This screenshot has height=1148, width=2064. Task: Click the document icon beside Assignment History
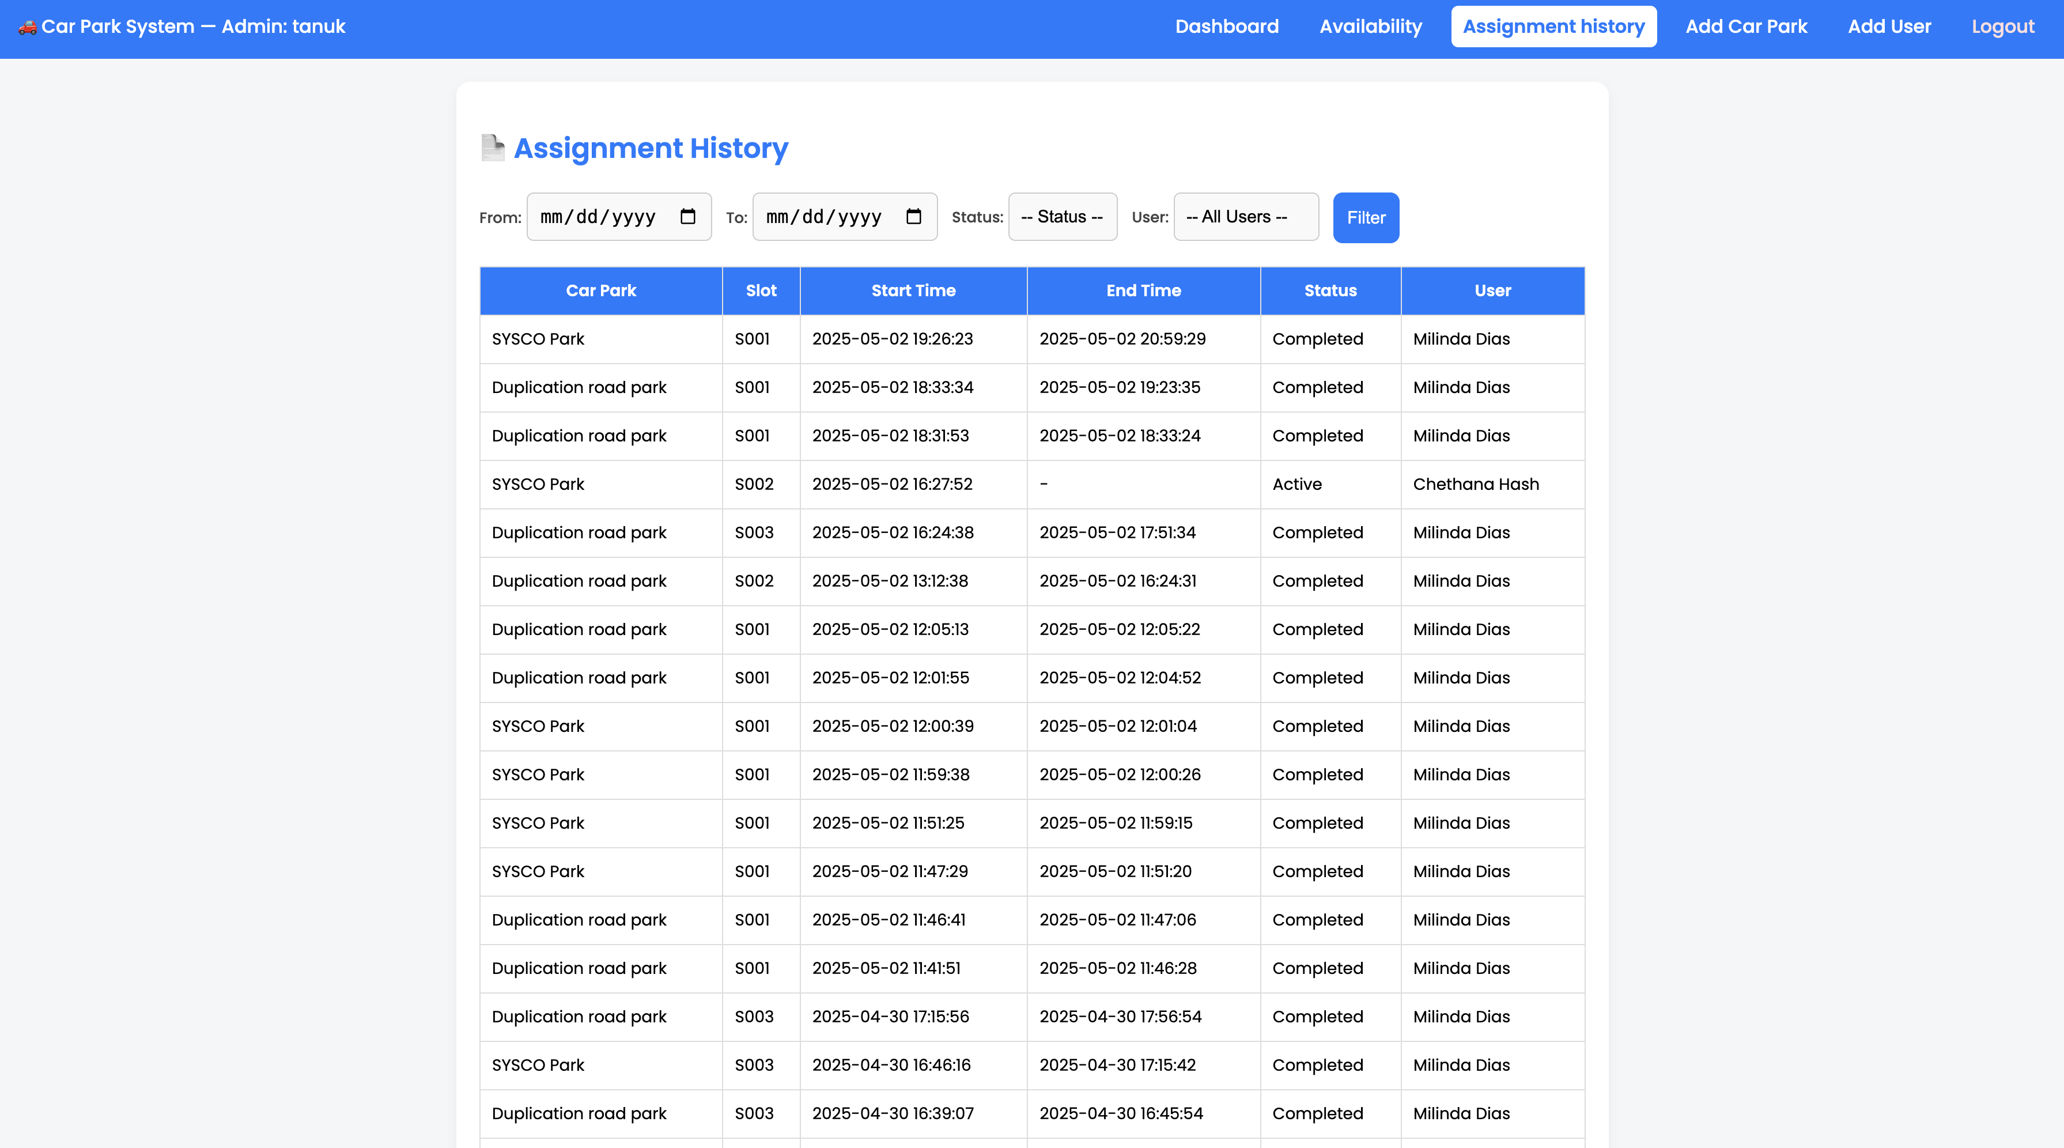click(493, 148)
